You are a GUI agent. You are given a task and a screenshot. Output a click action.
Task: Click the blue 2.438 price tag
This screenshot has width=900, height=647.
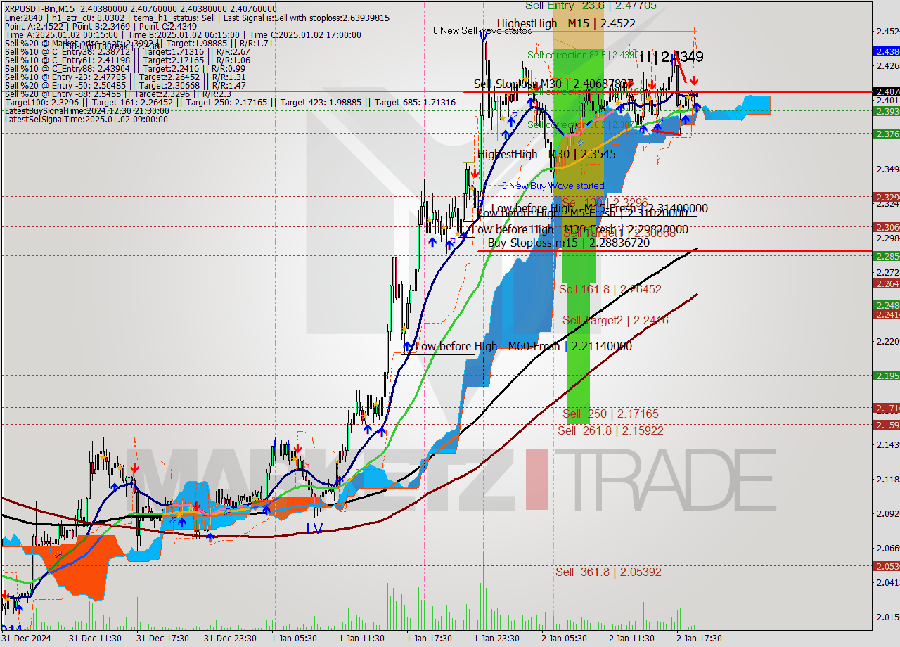coord(886,51)
